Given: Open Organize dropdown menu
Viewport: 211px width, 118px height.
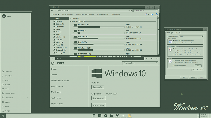Looking at the screenshot, I should pyautogui.click(x=55, y=15).
